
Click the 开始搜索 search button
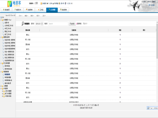(x=72, y=24)
